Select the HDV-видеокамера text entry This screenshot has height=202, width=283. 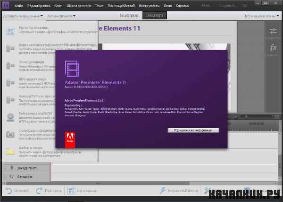click(x=33, y=79)
